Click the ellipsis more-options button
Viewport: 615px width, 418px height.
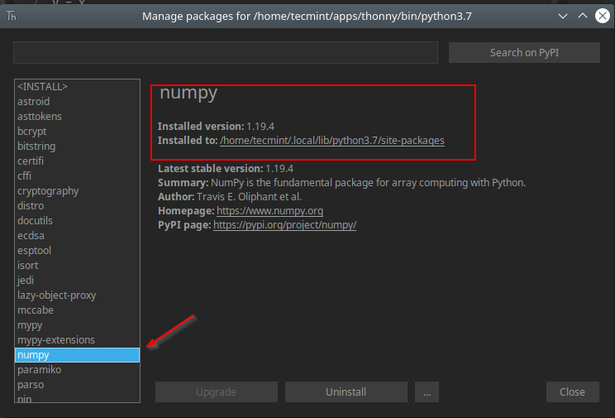427,392
